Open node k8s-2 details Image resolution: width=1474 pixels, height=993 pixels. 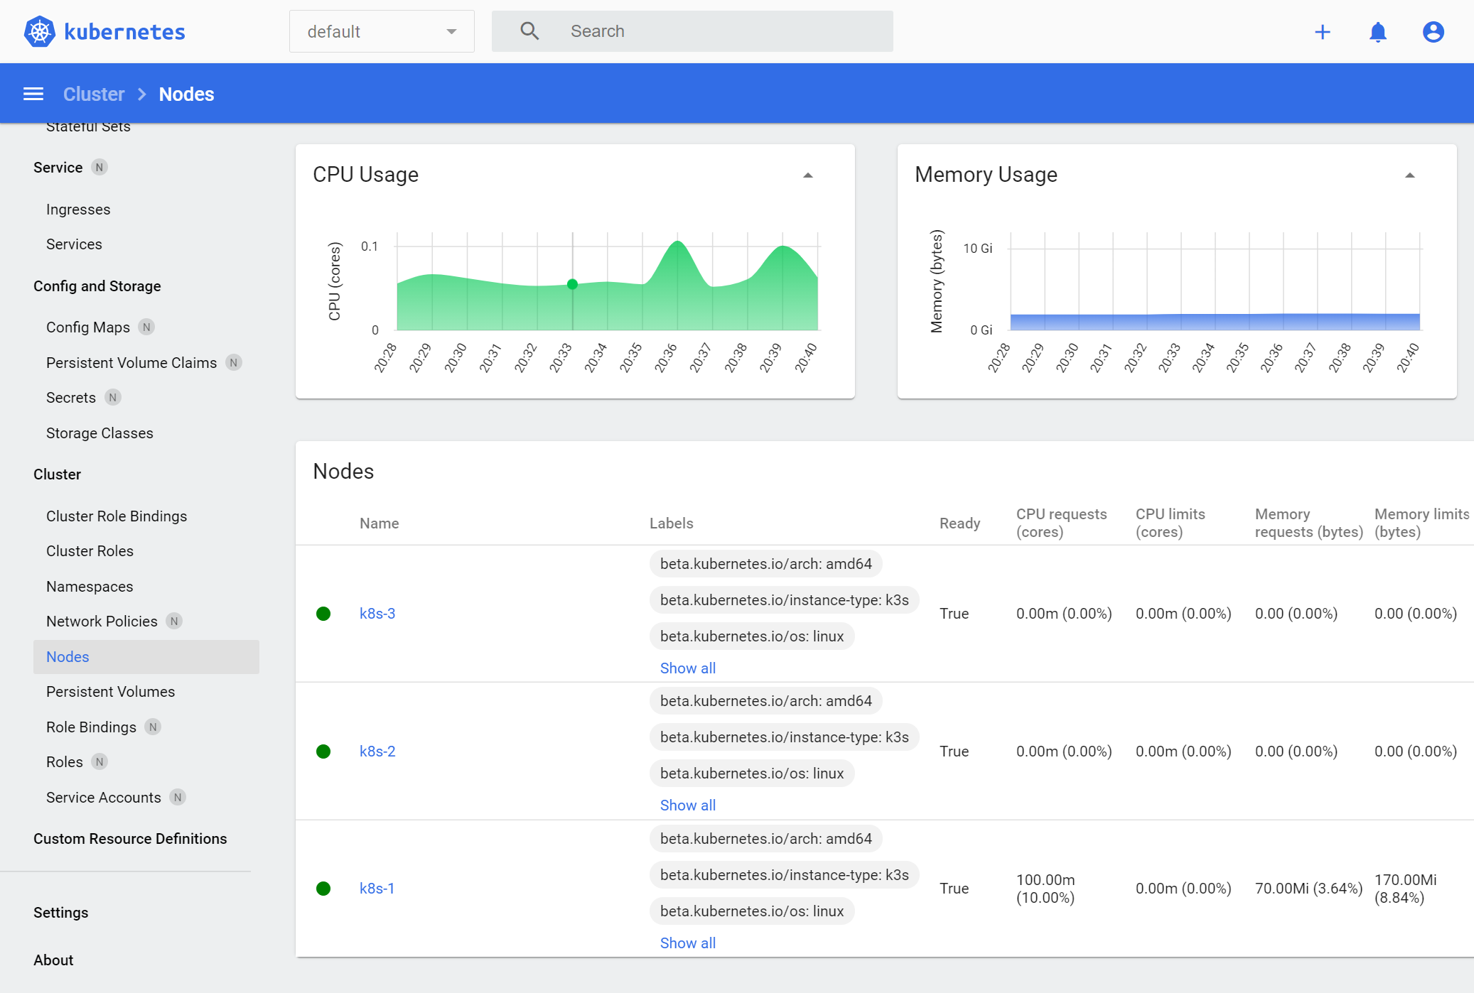[x=377, y=751]
